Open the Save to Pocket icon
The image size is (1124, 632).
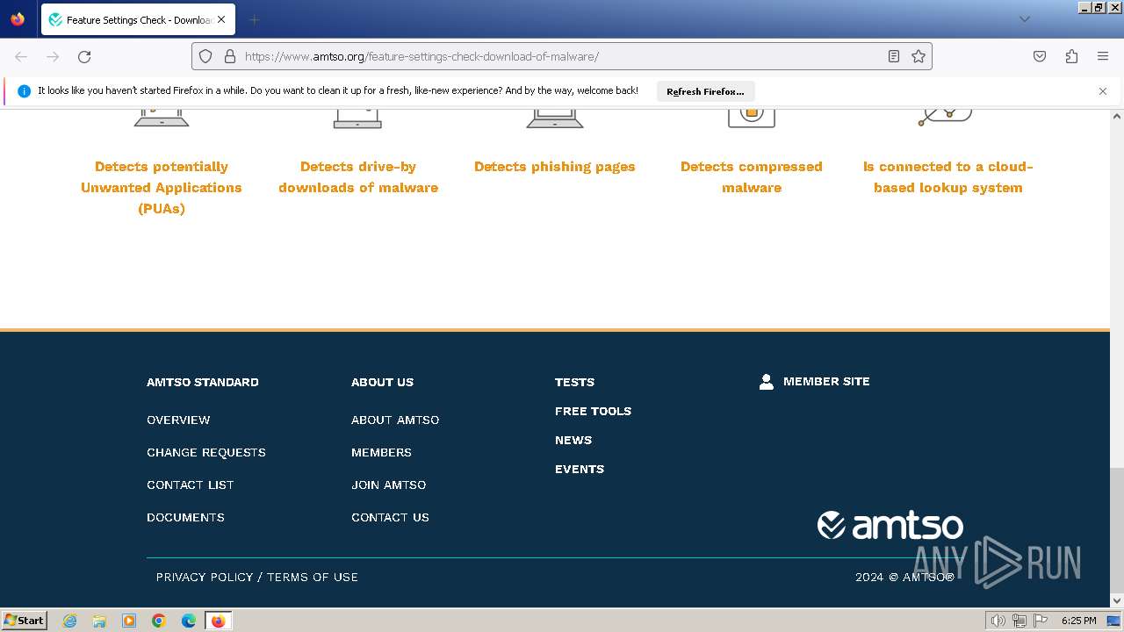pos(1040,56)
